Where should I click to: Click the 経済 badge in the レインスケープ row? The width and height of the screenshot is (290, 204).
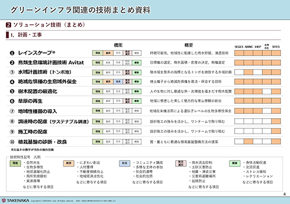point(108,53)
